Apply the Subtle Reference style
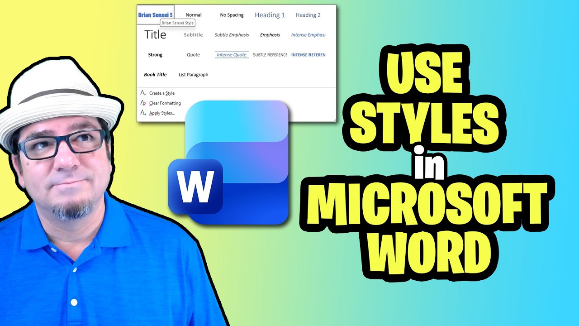The image size is (579, 326). (270, 55)
